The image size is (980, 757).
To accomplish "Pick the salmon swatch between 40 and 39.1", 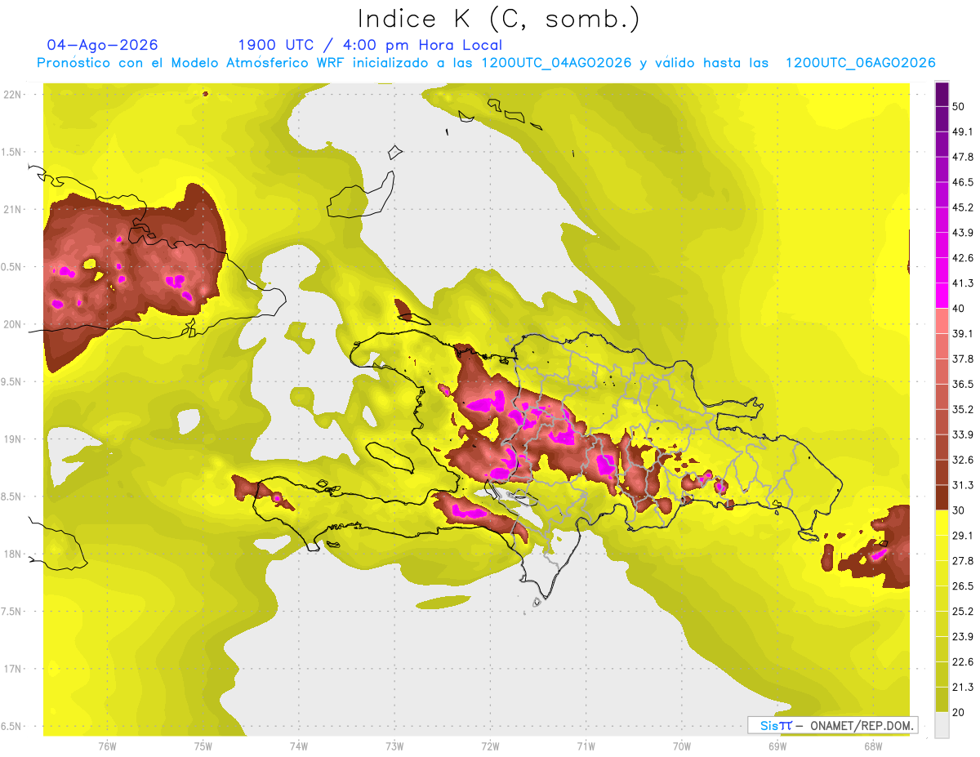I will (x=942, y=321).
